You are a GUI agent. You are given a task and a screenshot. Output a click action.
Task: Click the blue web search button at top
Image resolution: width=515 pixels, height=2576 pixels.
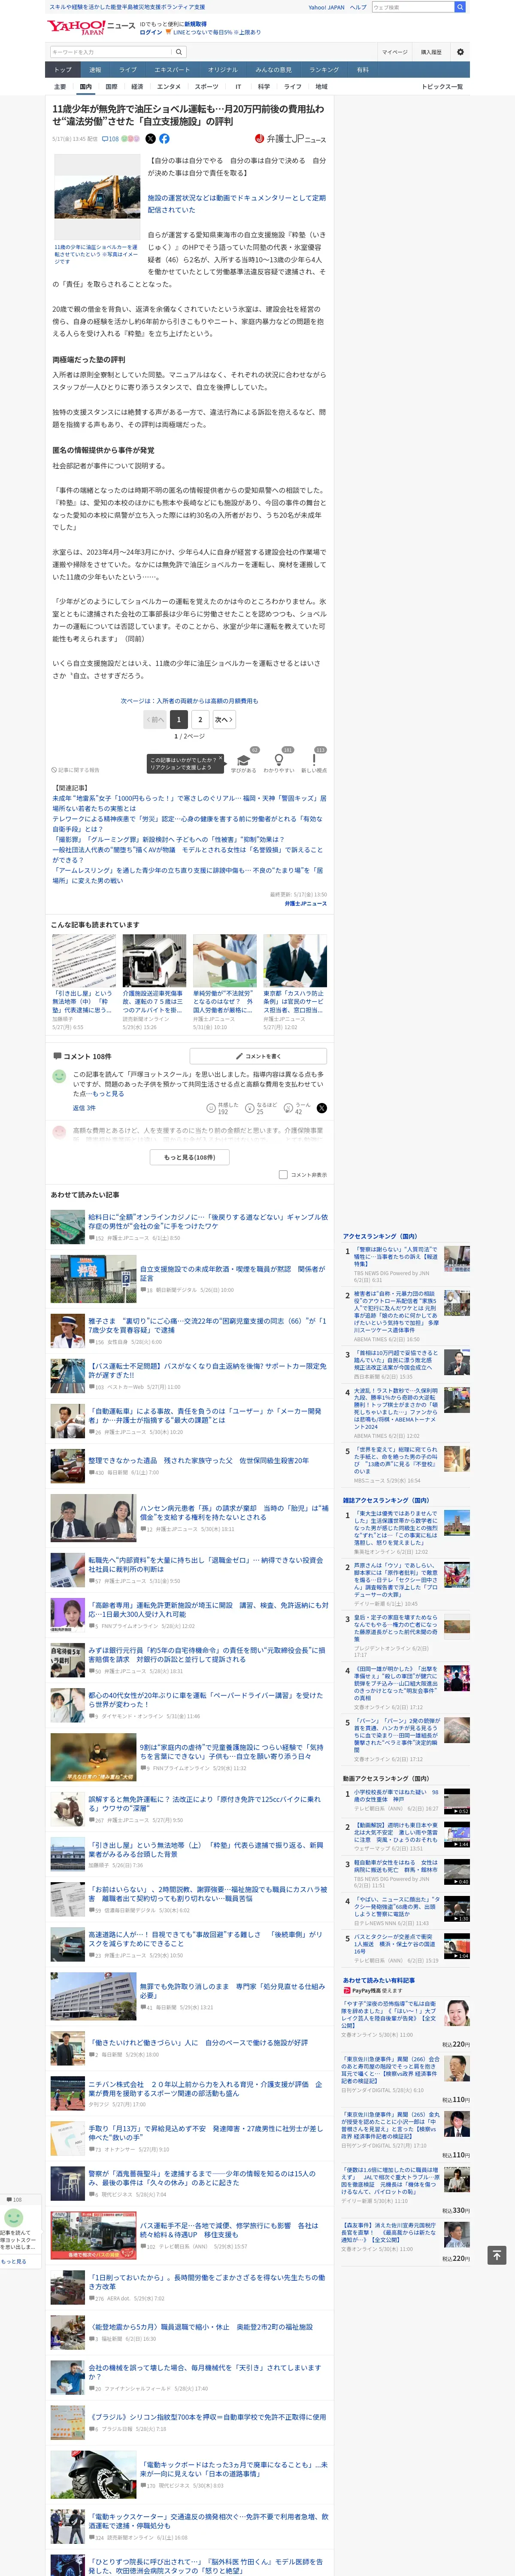[x=460, y=7]
